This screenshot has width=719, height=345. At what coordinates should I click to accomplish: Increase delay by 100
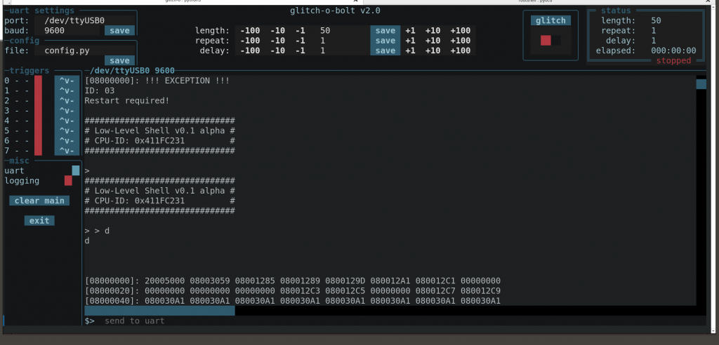point(460,50)
